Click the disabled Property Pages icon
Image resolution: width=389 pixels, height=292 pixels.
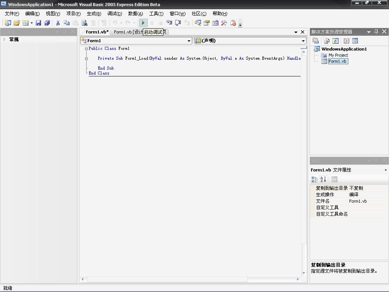tap(334, 179)
